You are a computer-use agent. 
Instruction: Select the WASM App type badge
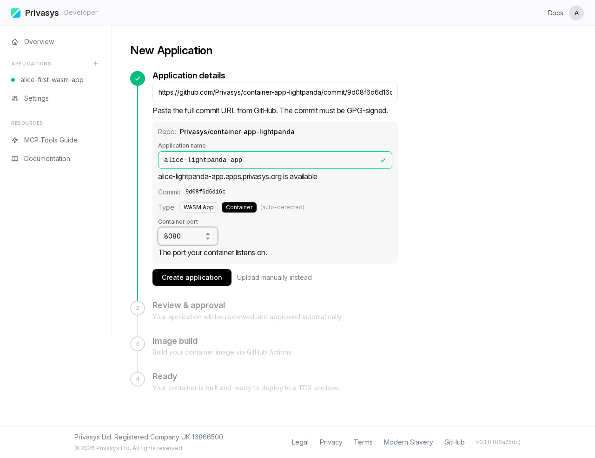pos(198,207)
